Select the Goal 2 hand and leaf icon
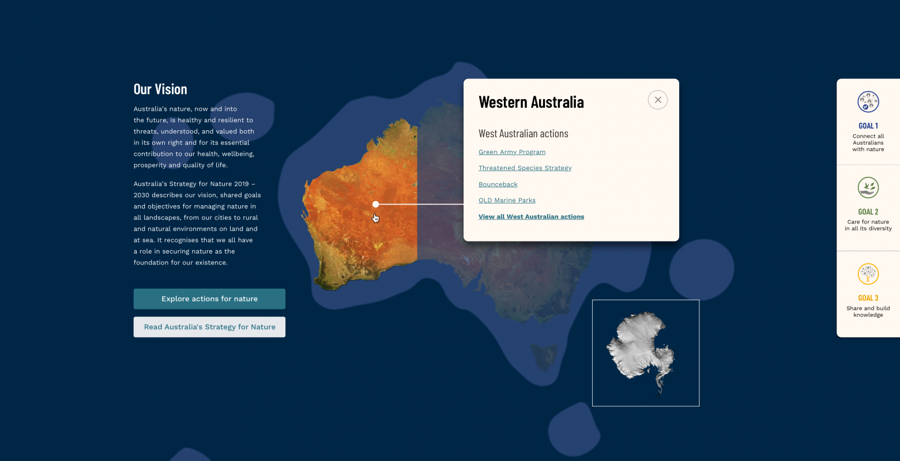Screen dimensions: 900x461 pos(868,188)
